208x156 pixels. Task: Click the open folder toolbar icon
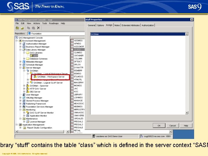22,28
